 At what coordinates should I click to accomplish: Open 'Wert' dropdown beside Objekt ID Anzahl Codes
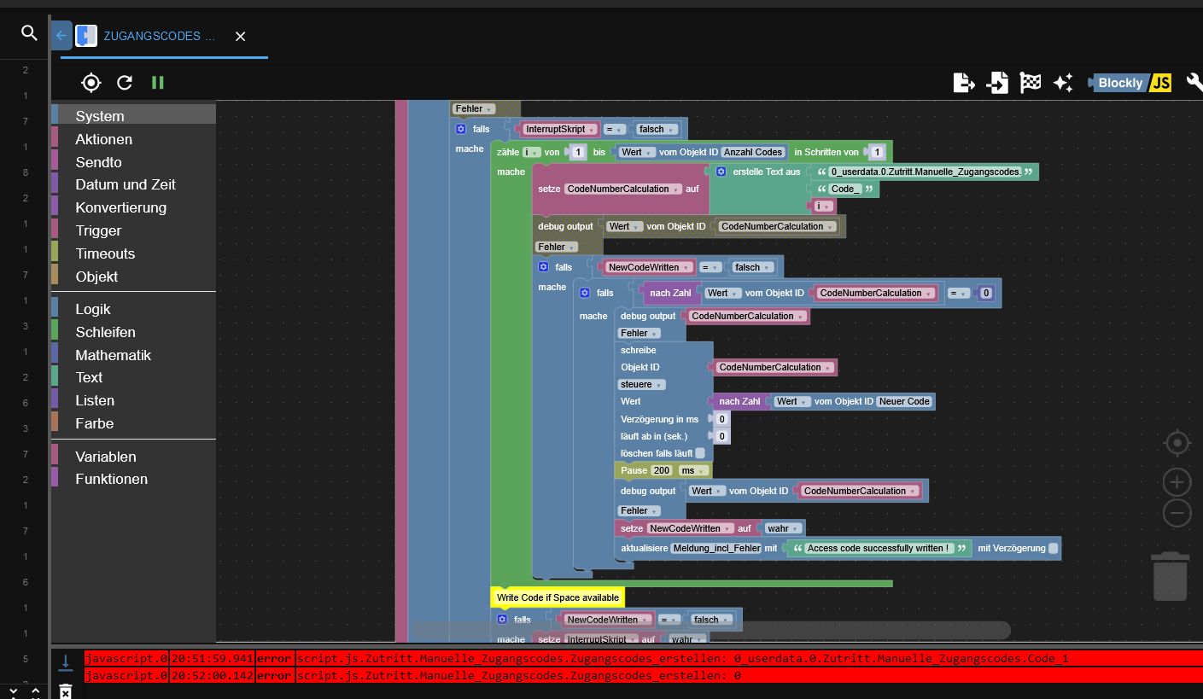[637, 152]
